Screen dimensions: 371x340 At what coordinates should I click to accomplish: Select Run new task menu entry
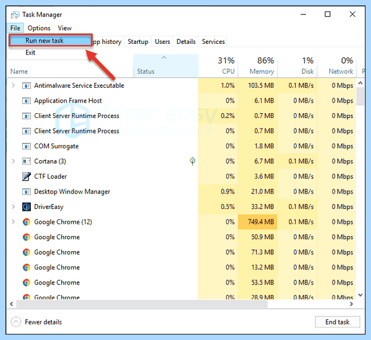pyautogui.click(x=50, y=40)
